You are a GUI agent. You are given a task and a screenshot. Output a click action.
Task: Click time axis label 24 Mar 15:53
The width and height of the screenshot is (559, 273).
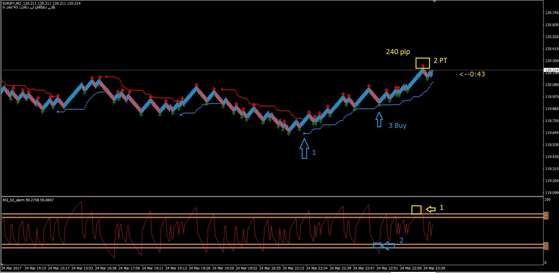click(82, 268)
